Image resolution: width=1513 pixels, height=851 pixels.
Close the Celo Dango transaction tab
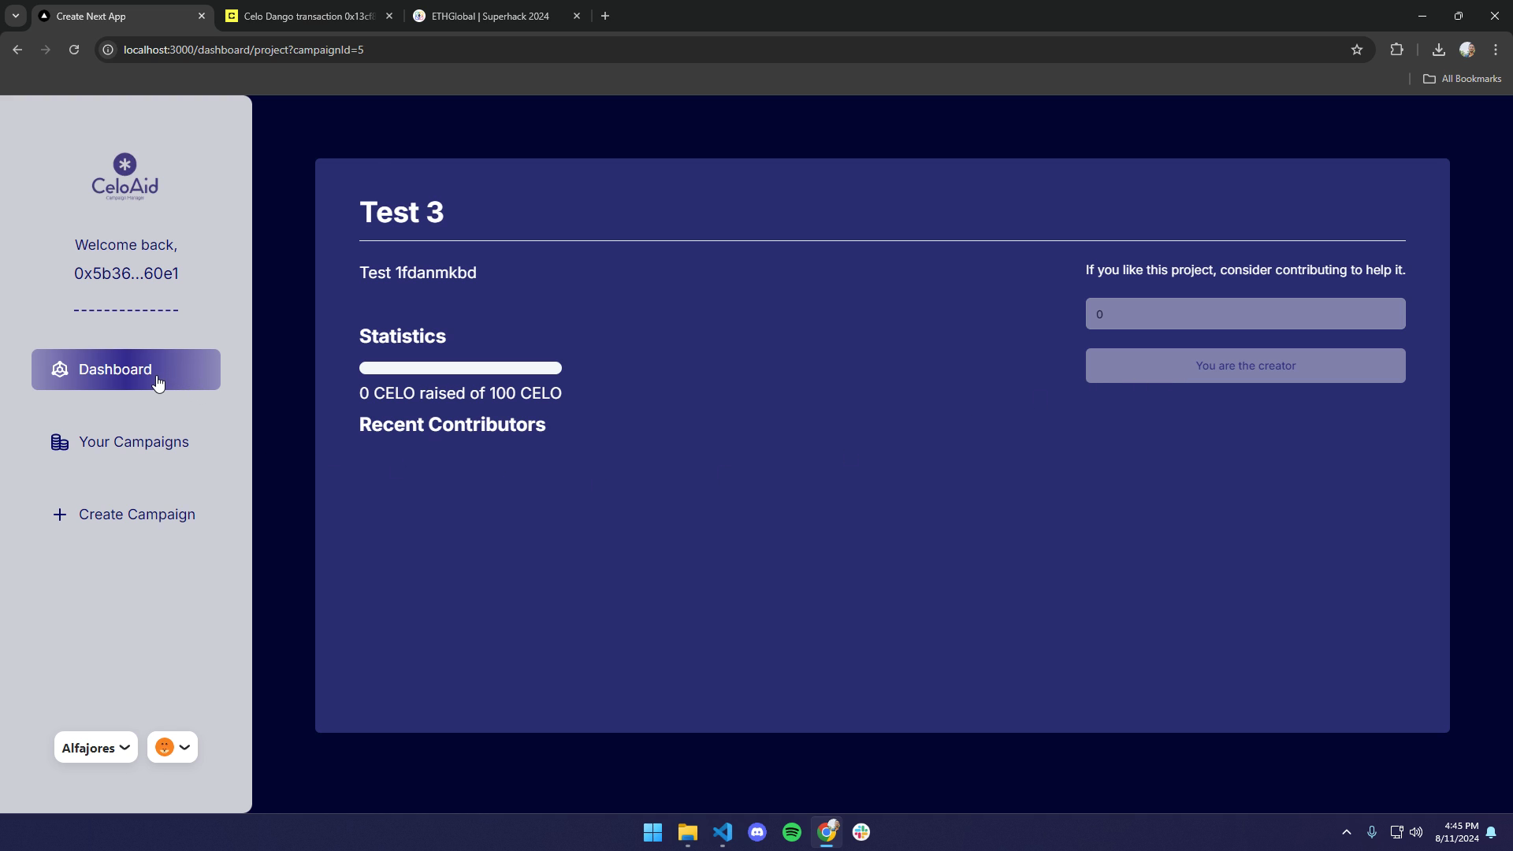pos(389,16)
